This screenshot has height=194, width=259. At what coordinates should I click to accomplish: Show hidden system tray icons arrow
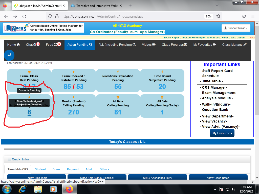coord(215,189)
